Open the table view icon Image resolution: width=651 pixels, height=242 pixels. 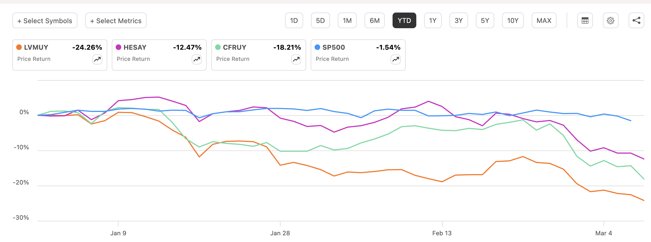tap(585, 20)
